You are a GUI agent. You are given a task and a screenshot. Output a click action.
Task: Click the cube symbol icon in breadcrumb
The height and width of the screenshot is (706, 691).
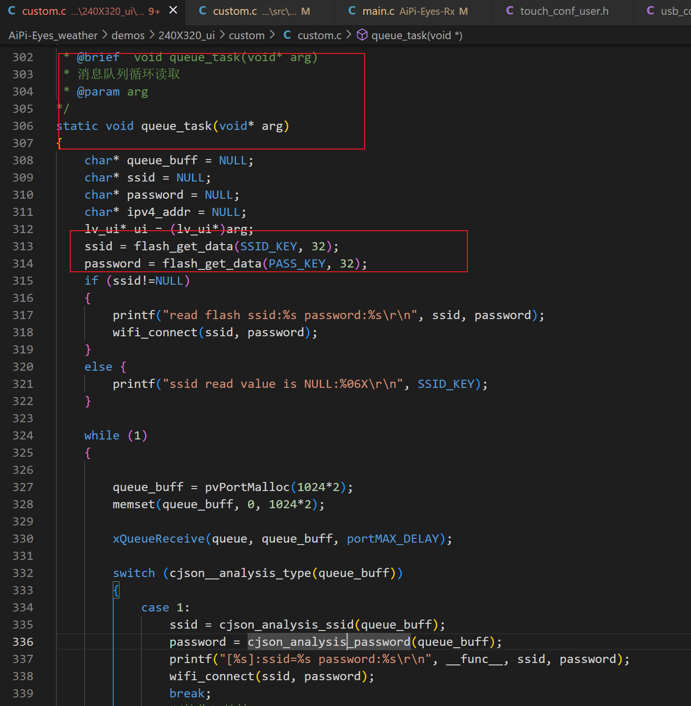(362, 35)
